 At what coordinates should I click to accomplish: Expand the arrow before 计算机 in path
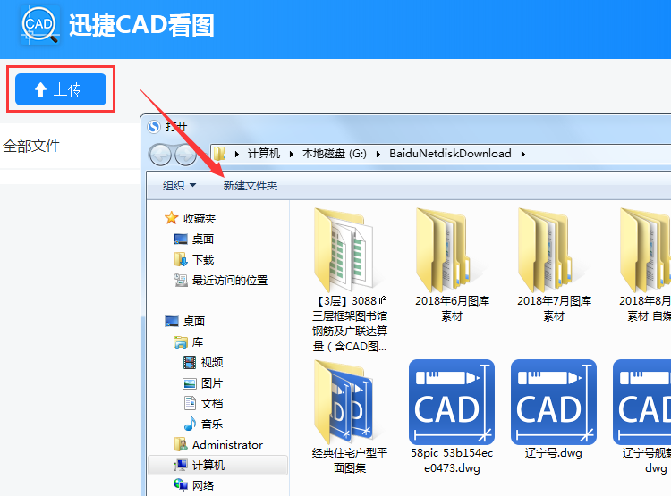pyautogui.click(x=237, y=154)
